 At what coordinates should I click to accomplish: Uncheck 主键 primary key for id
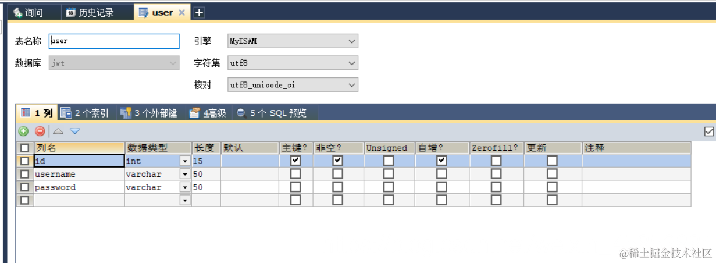point(295,161)
